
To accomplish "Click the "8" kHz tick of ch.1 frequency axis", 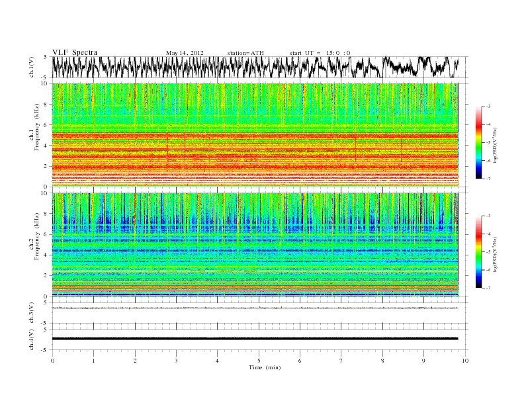I will [x=46, y=105].
